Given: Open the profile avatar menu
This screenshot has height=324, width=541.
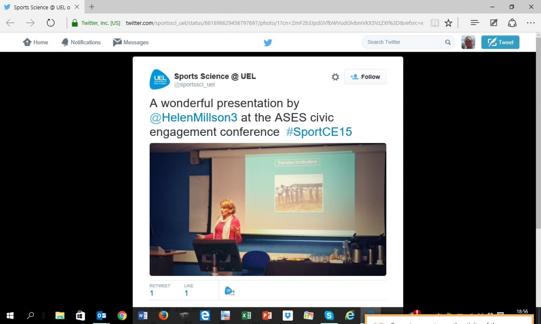Looking at the screenshot, I should (468, 42).
